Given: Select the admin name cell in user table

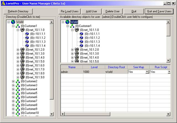Looking at the screenshot, I should click(72, 72).
